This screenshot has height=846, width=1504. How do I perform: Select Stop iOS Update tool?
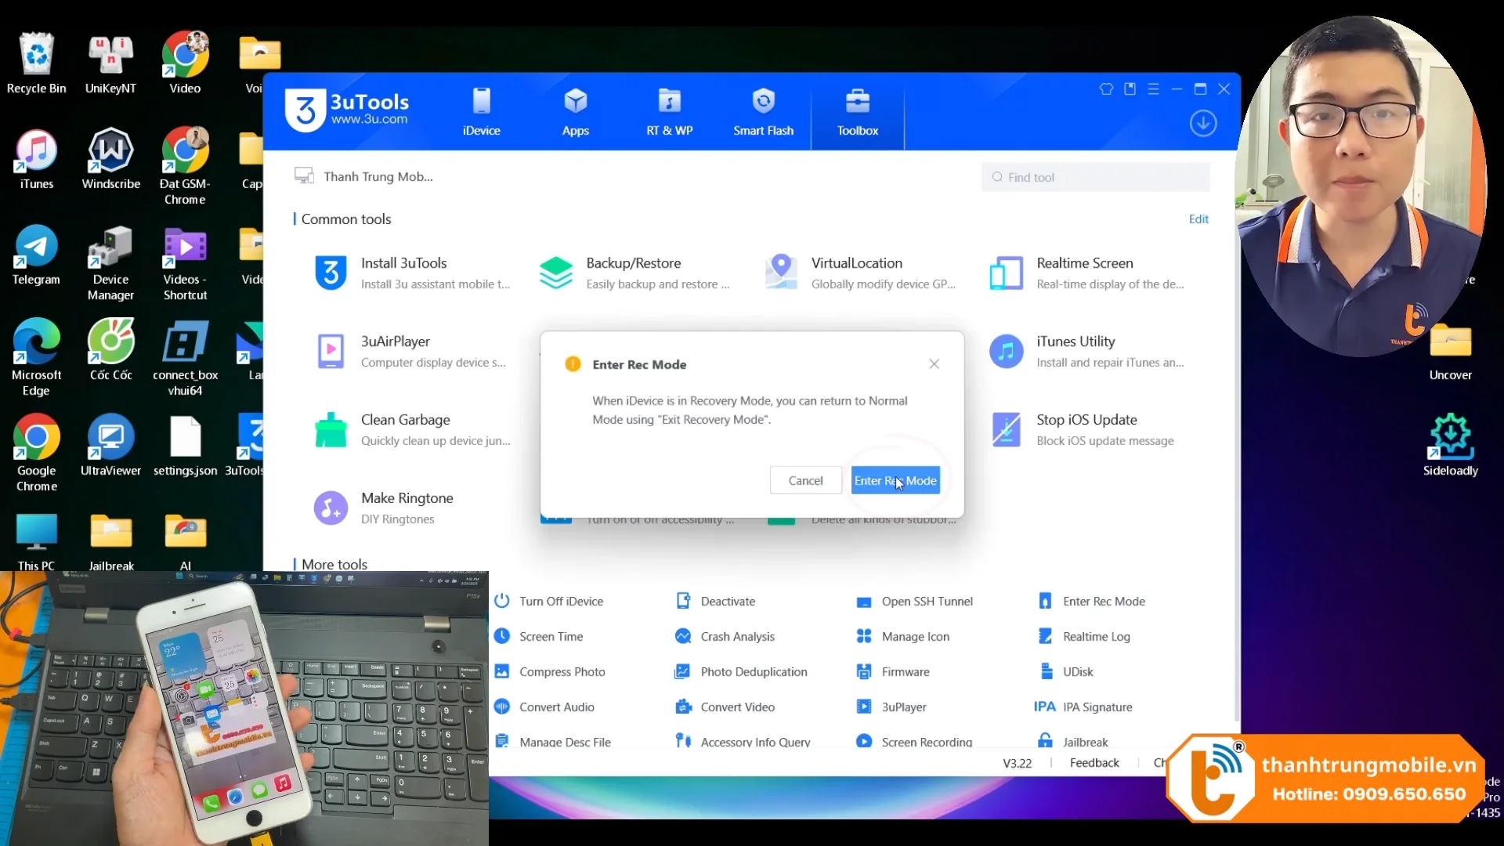point(1086,429)
